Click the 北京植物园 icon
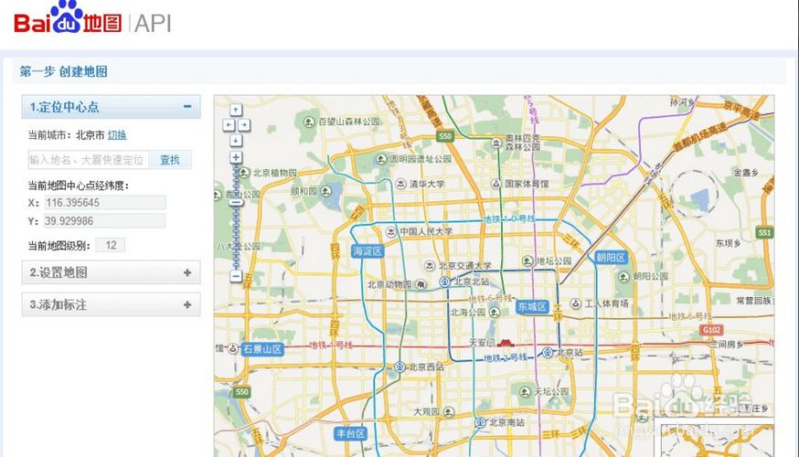 click(x=244, y=173)
